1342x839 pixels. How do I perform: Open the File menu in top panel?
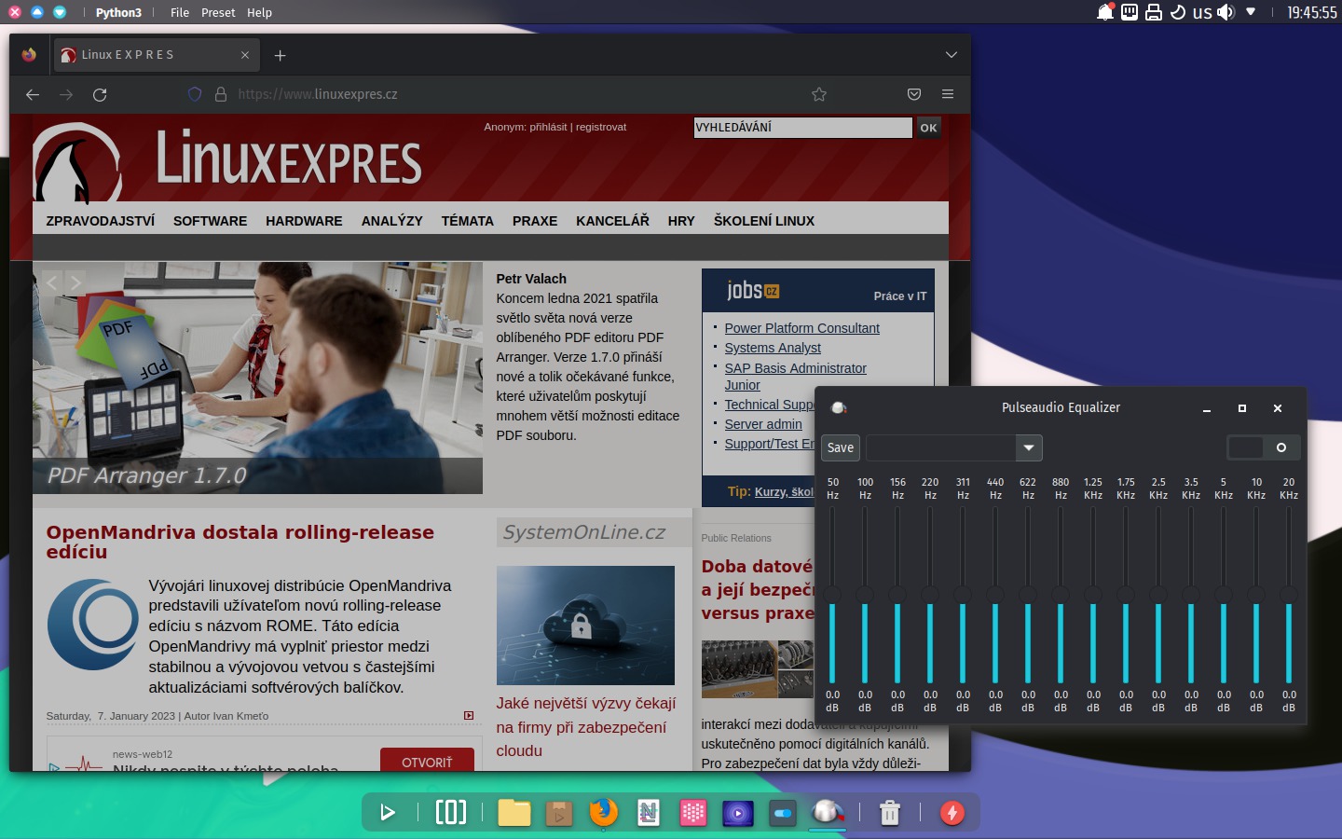(x=180, y=12)
